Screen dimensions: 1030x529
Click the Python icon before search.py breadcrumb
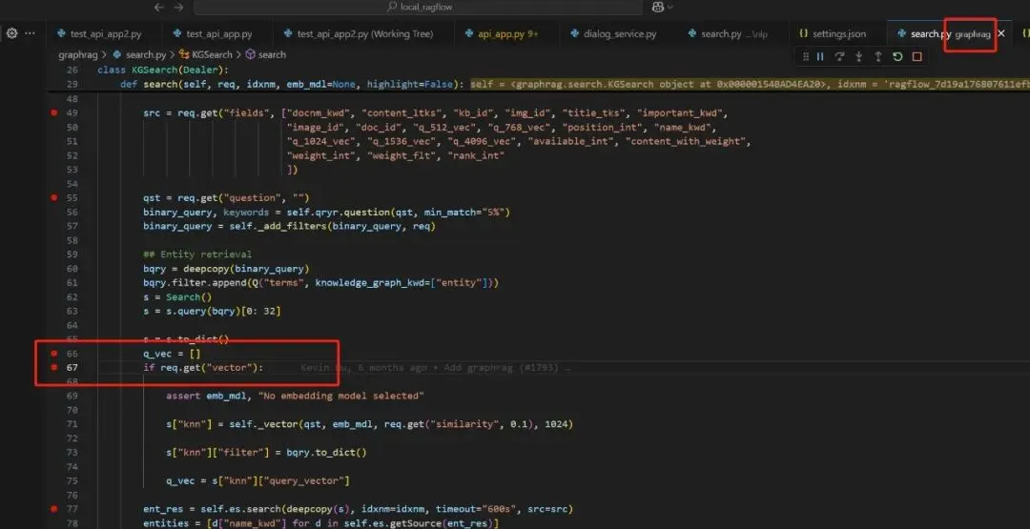117,55
